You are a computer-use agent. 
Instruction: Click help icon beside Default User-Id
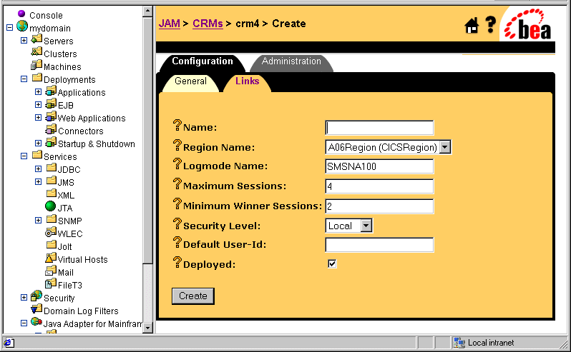177,242
